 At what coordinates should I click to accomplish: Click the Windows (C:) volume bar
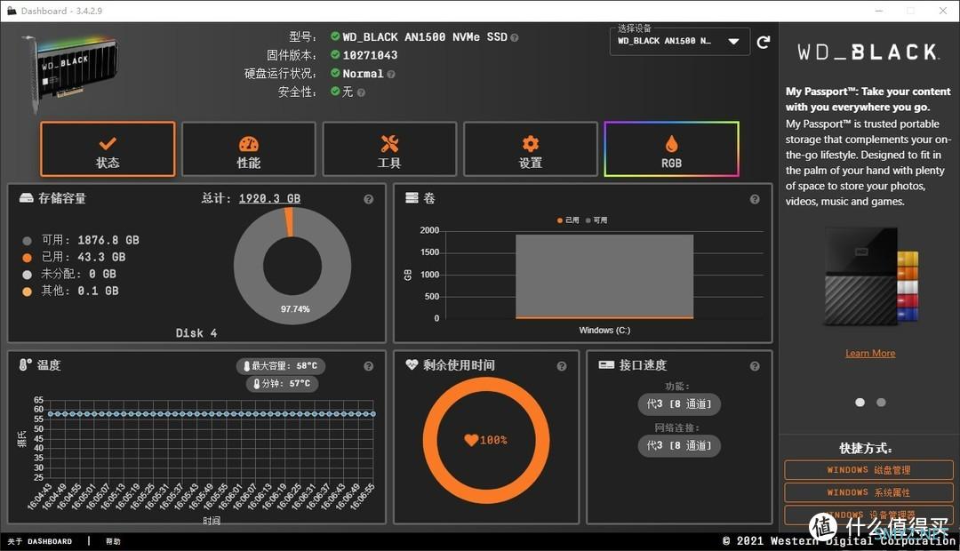point(604,276)
